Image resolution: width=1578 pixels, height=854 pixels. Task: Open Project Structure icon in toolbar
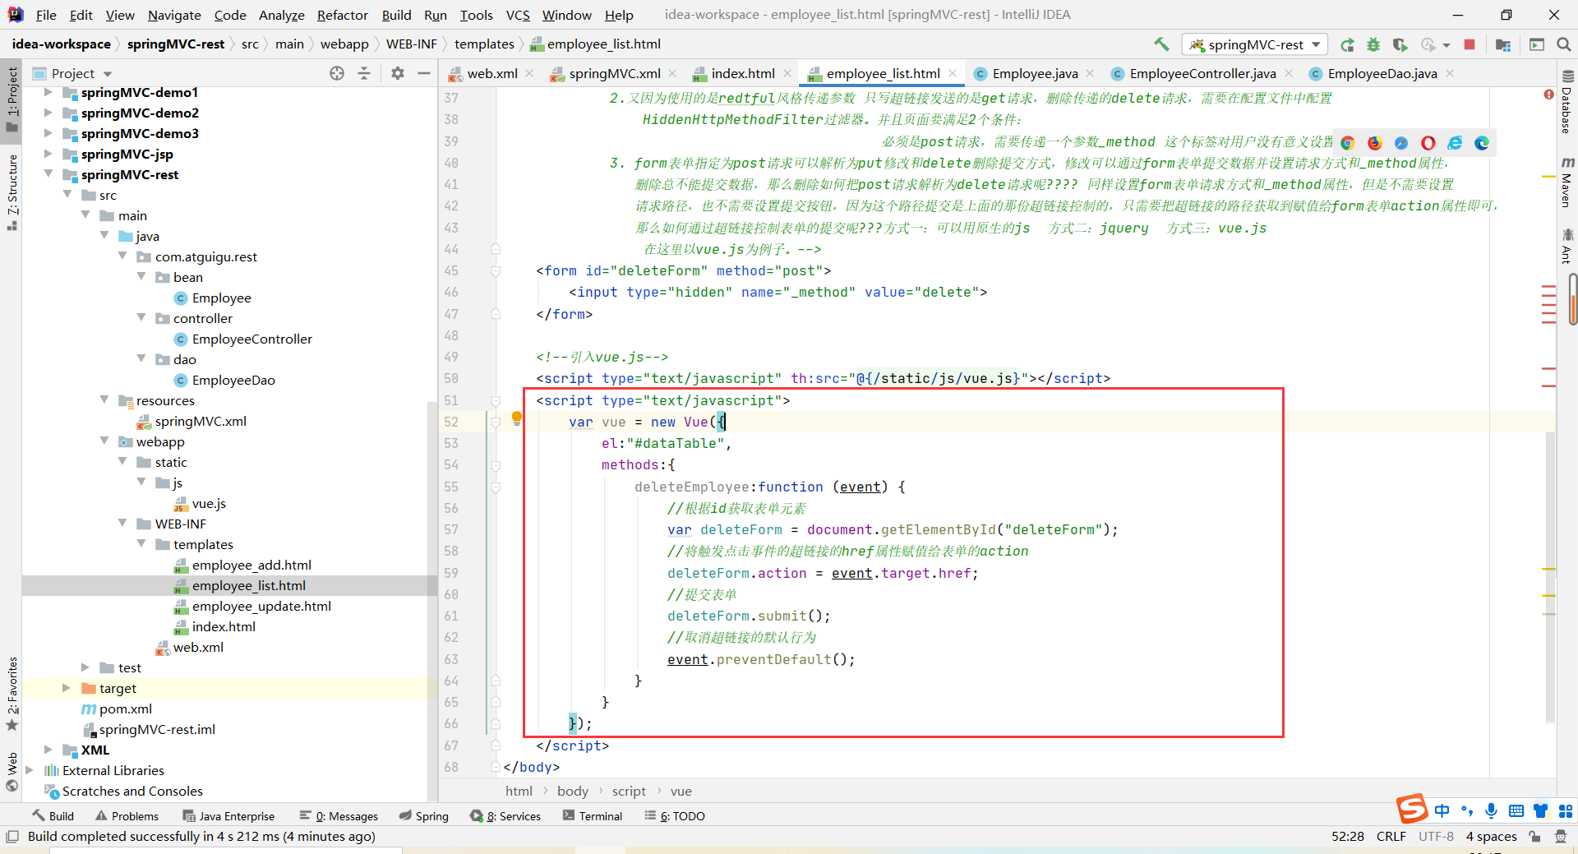click(1503, 44)
